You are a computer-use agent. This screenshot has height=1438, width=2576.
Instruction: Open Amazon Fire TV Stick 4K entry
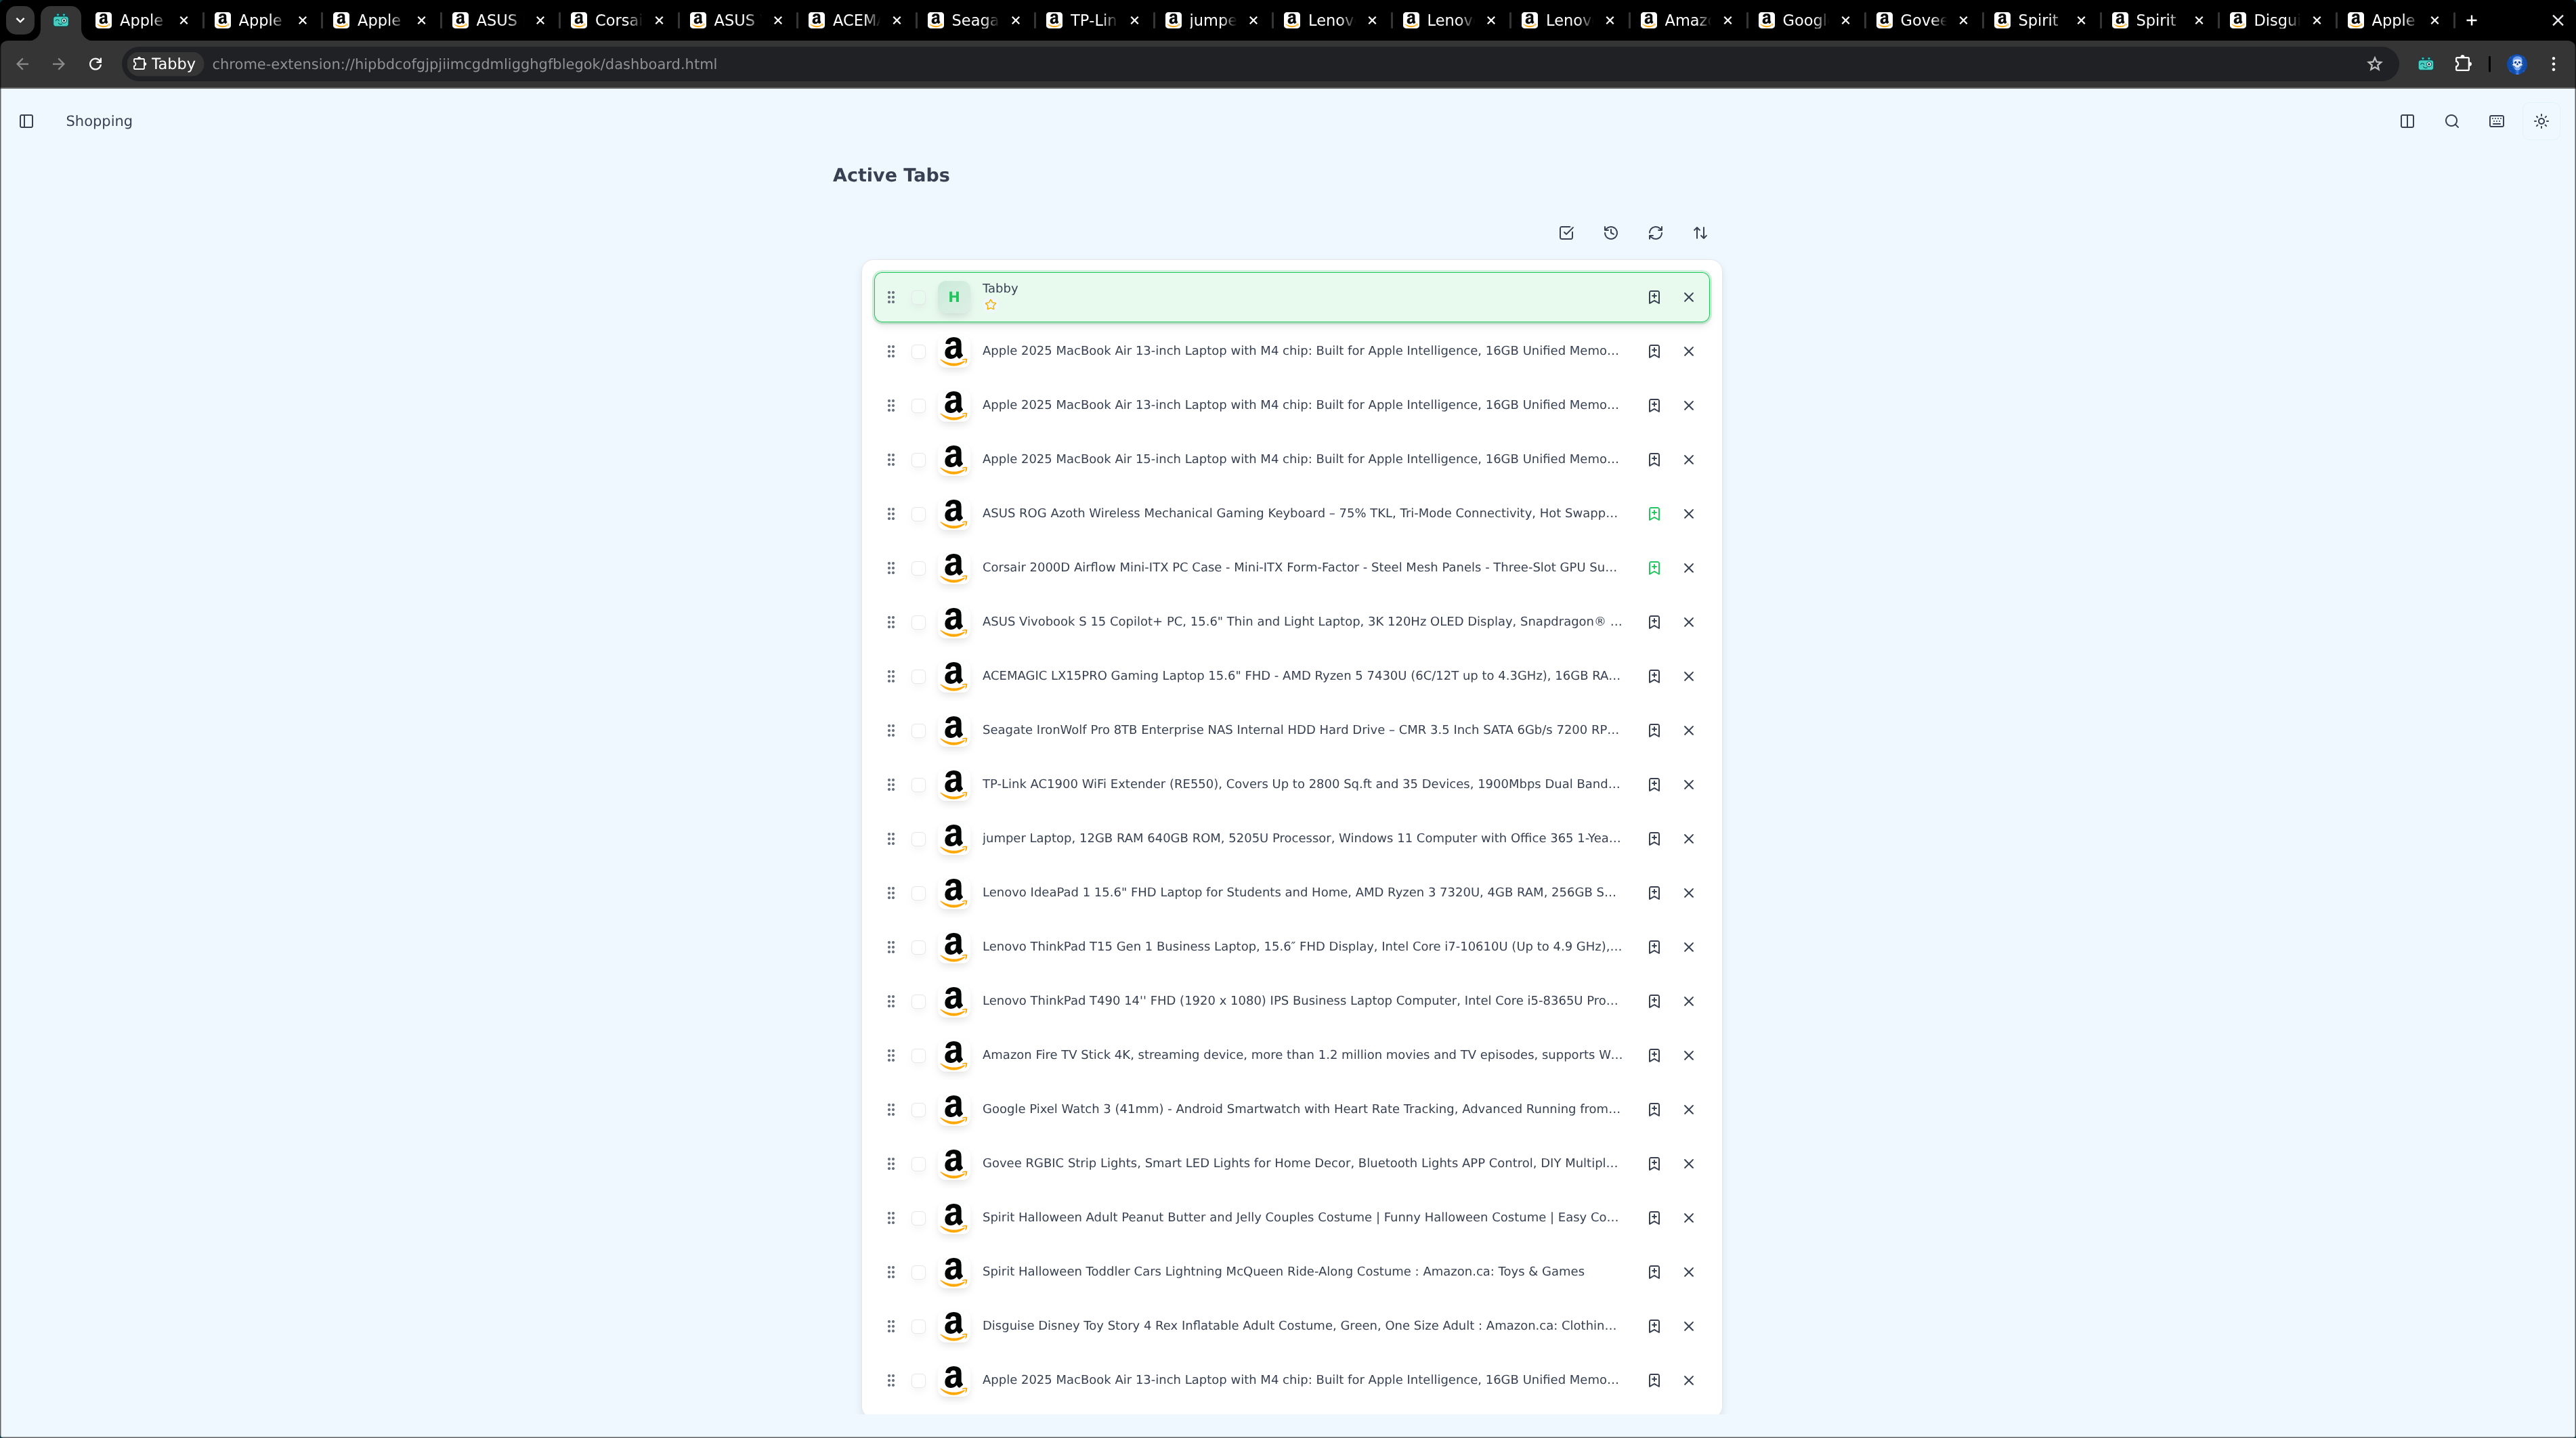[1300, 1055]
